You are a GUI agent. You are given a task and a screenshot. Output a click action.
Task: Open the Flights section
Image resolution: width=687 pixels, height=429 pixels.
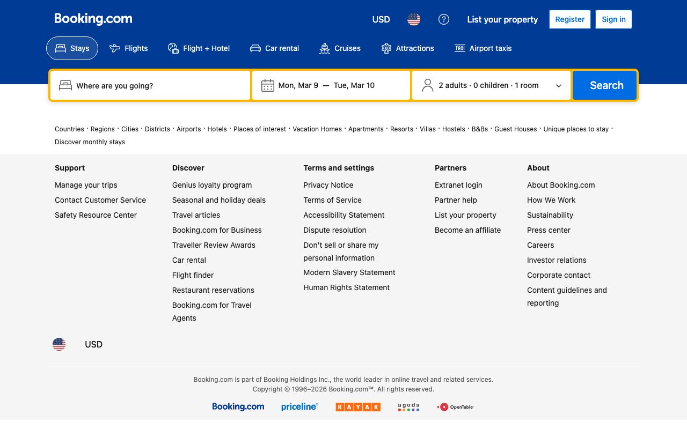[x=129, y=48]
